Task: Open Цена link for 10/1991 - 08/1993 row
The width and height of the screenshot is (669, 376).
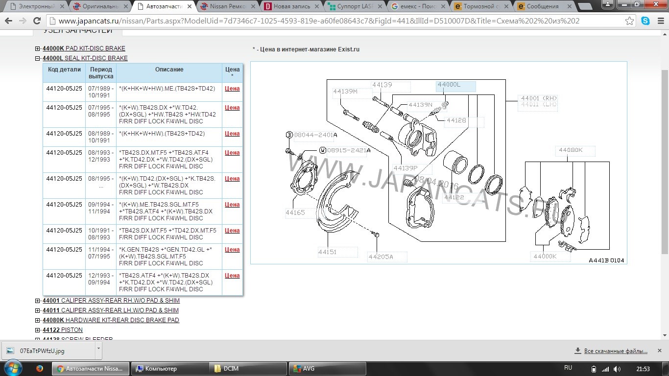Action: click(232, 231)
